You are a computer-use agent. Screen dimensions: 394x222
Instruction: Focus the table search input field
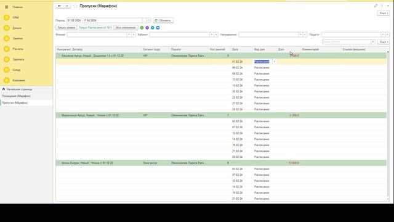pos(346,42)
